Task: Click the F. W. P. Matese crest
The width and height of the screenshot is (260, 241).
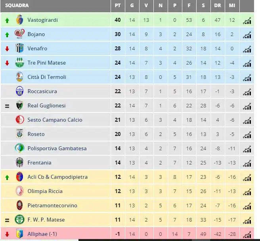Action: 19,220
